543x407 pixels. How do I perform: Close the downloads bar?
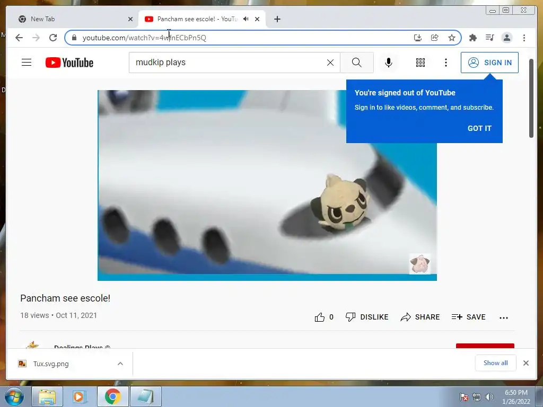pyautogui.click(x=526, y=363)
